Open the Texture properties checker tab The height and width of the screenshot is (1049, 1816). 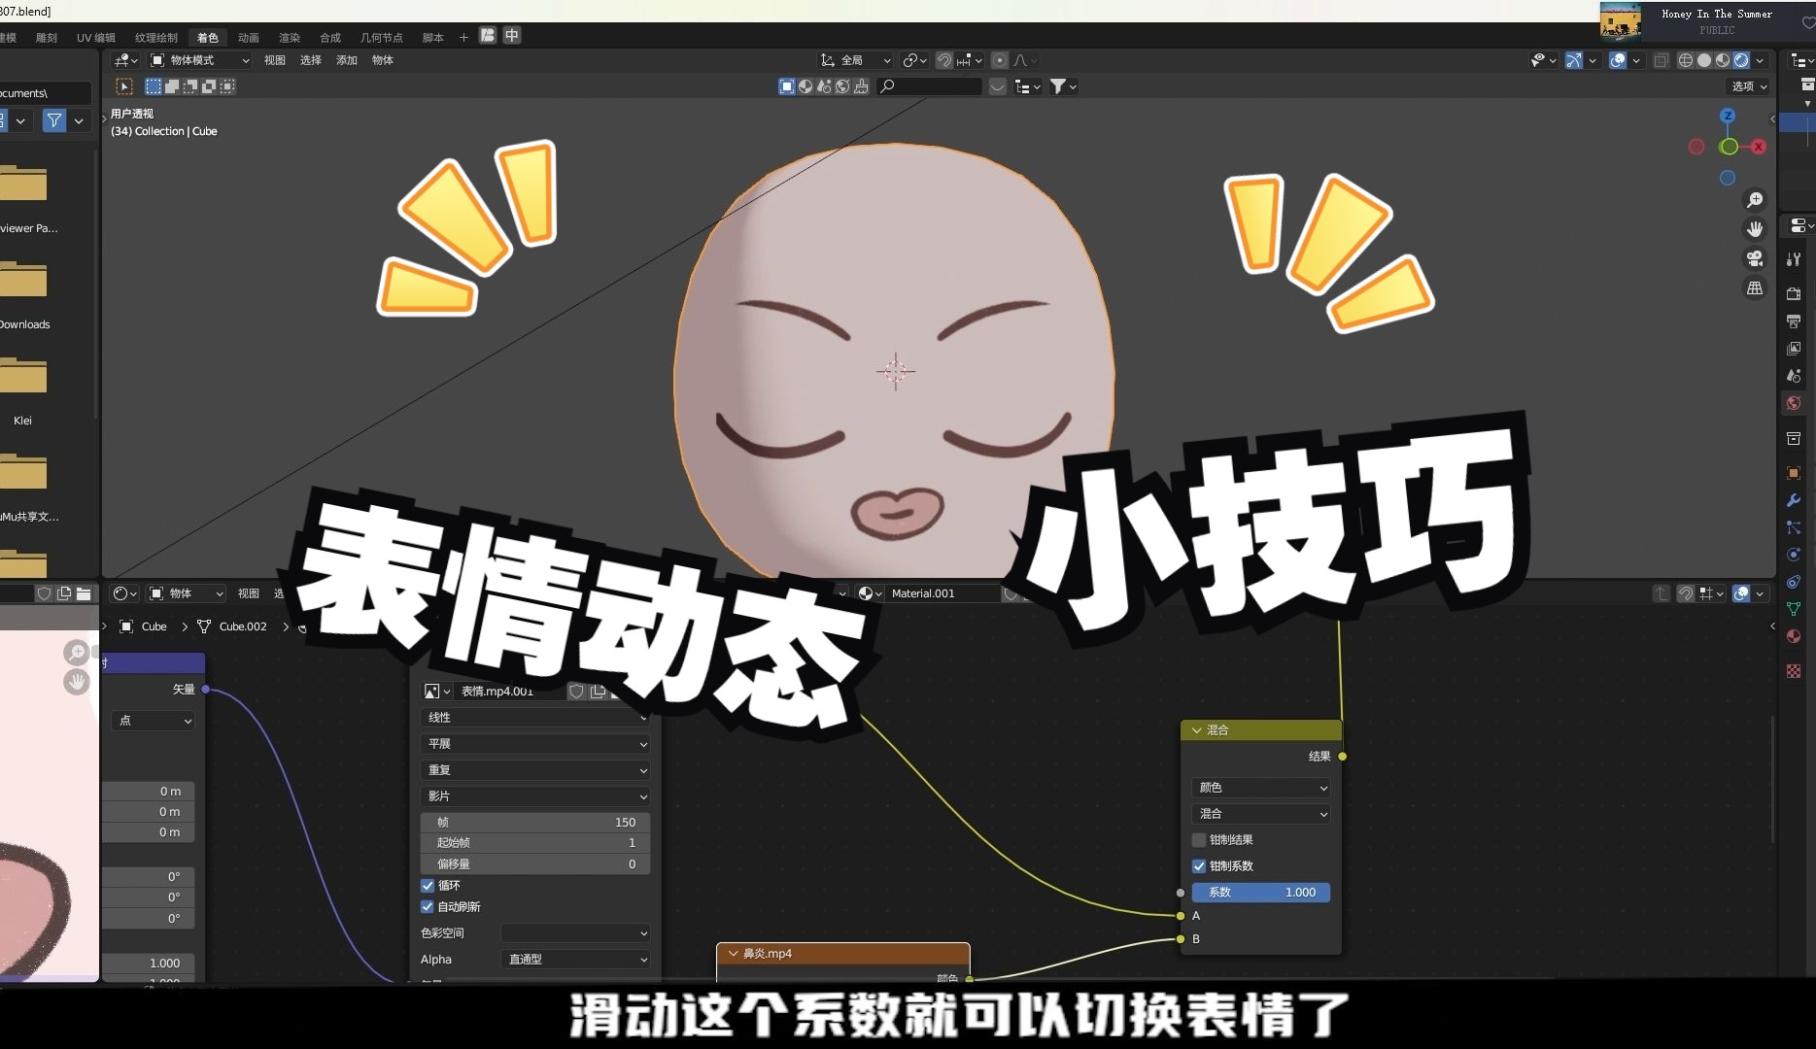point(1794,671)
